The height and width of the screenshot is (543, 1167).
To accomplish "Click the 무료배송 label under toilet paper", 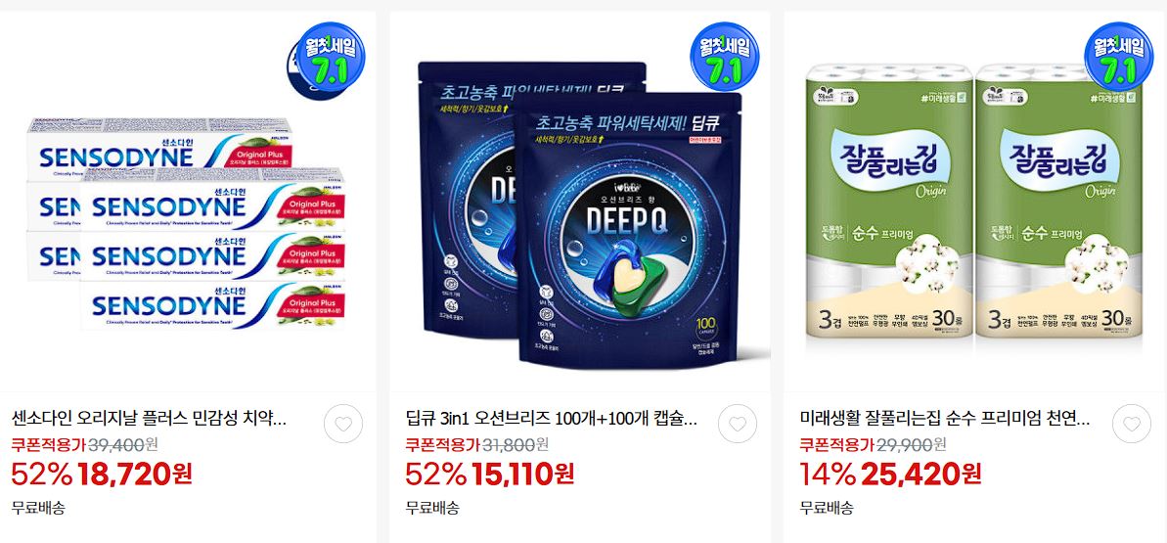I will (x=827, y=508).
